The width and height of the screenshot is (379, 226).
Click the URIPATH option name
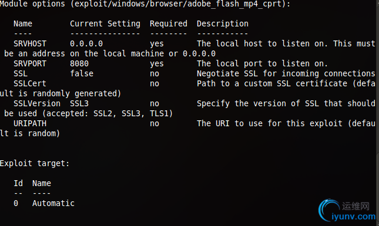[x=30, y=124]
